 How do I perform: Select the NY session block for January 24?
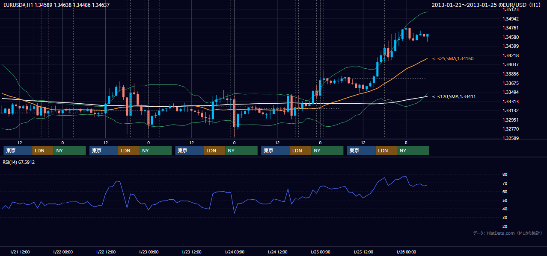pos(327,151)
